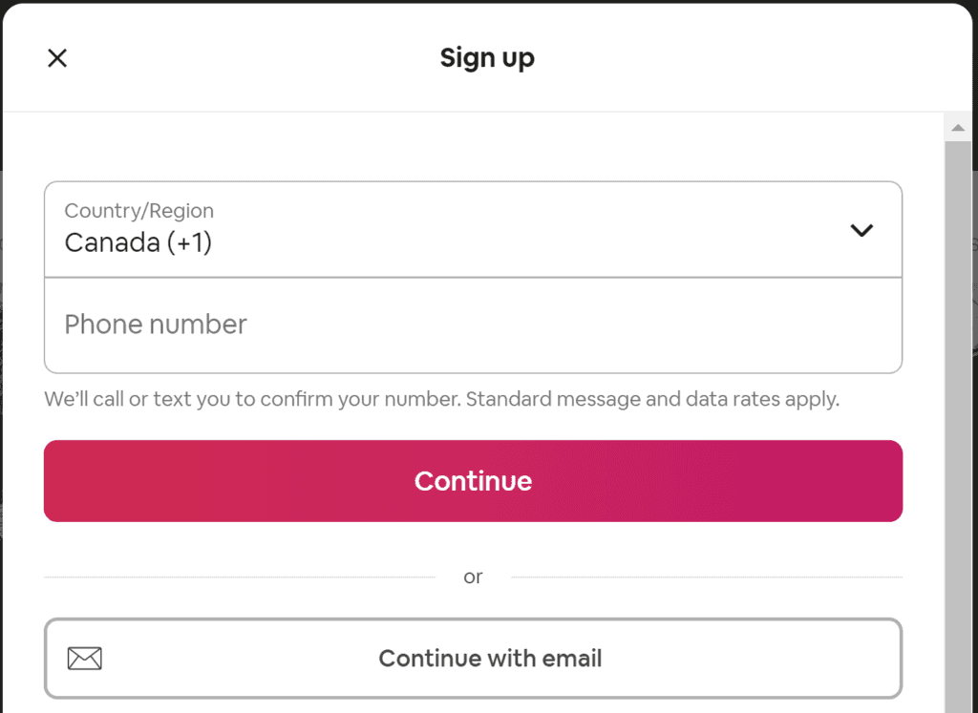Click the pink Continue bar
The height and width of the screenshot is (713, 978).
(x=473, y=481)
